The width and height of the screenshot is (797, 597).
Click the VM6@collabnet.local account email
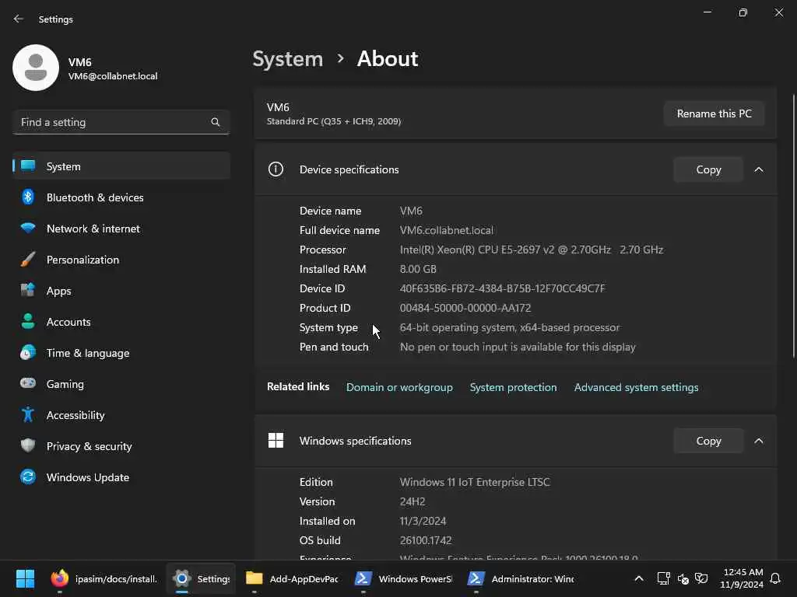click(x=113, y=76)
